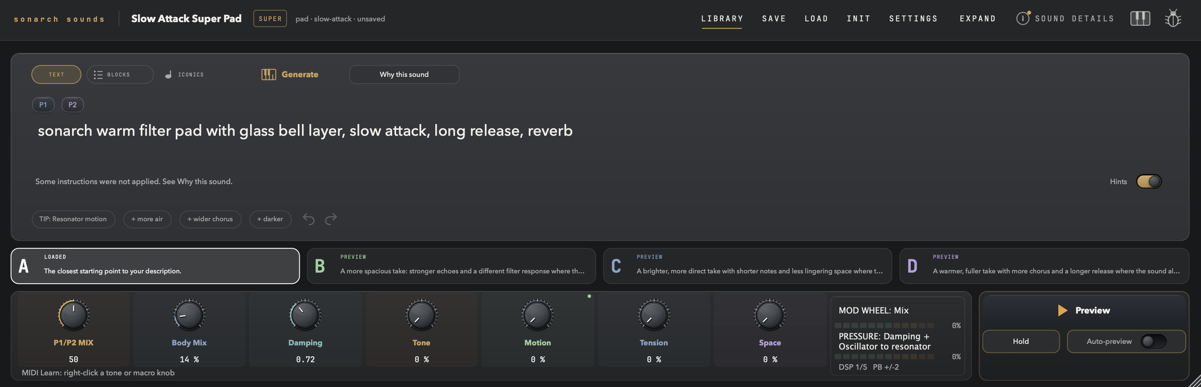Preview variation C brighter take

[x=747, y=266]
